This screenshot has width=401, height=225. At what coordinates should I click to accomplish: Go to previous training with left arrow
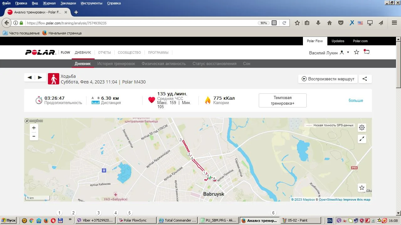(x=29, y=77)
